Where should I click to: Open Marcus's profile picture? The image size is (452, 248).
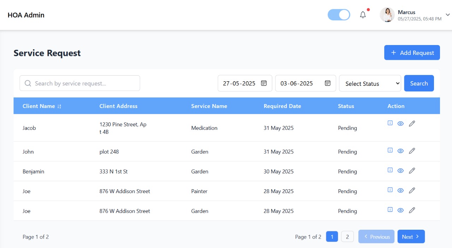point(387,15)
